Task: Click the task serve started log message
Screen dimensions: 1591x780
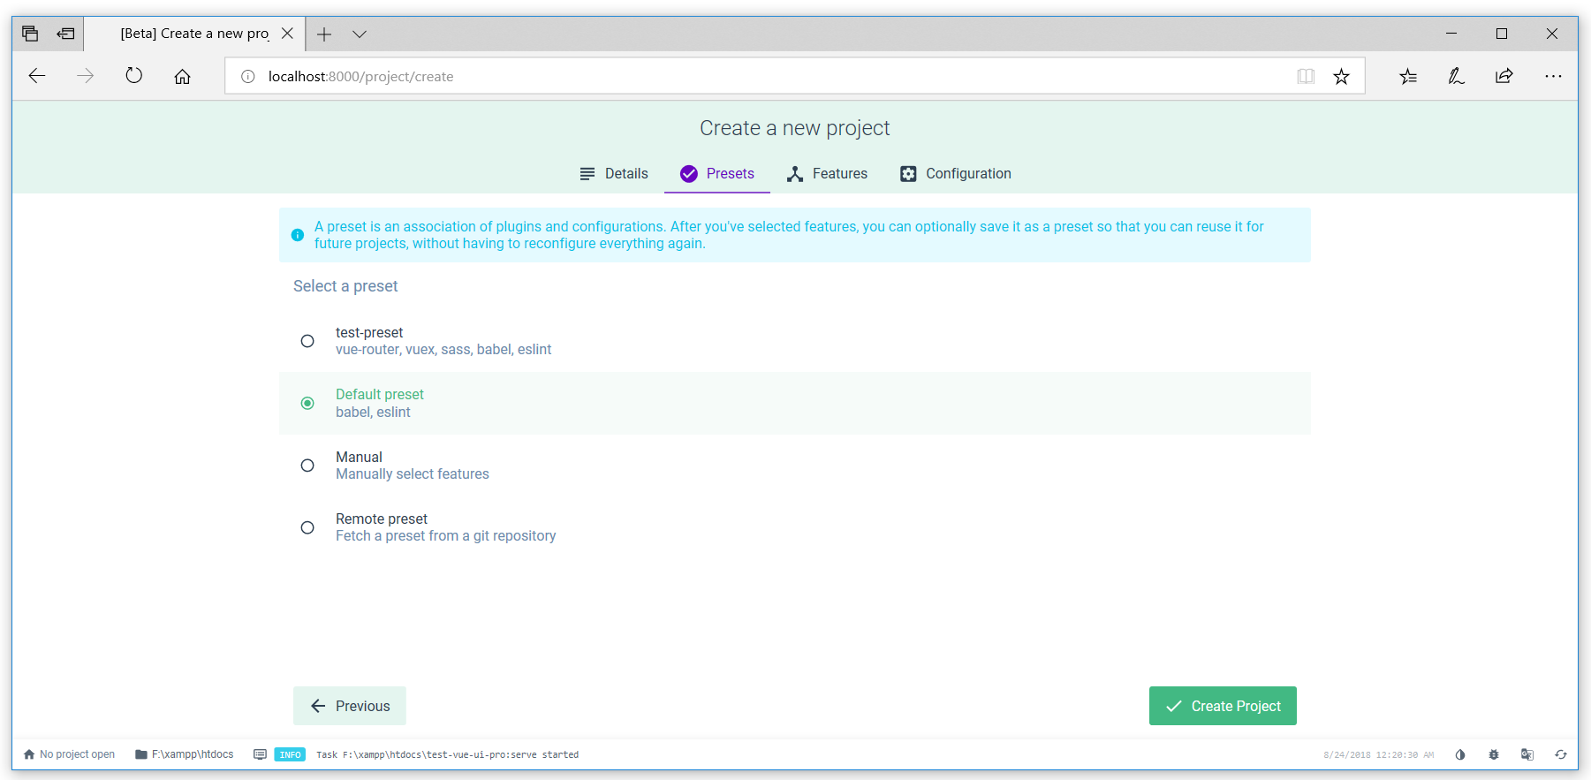Action: click(x=448, y=754)
